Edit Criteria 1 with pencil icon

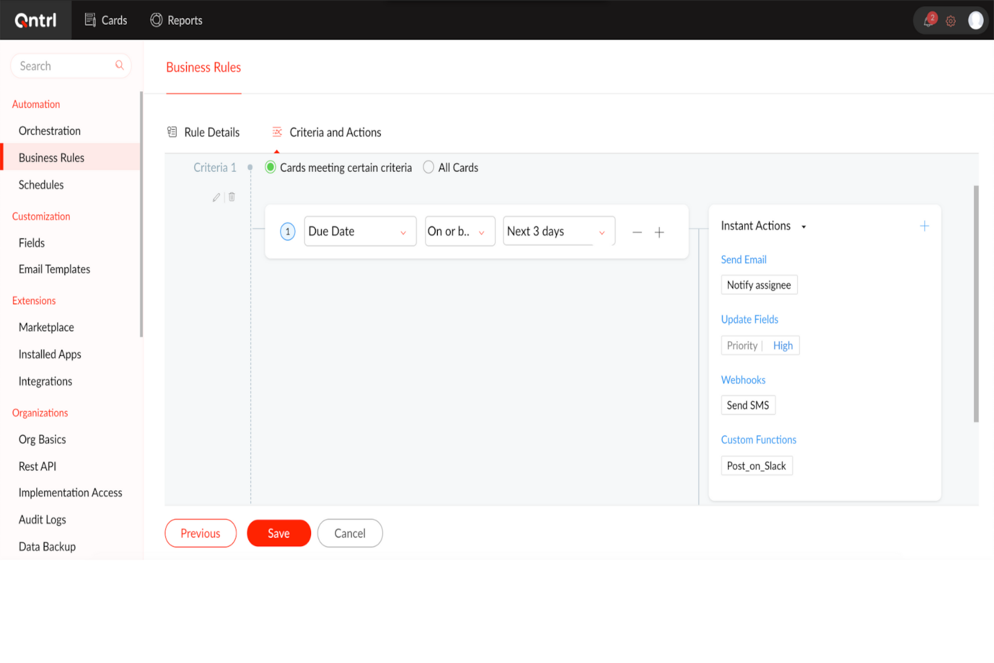click(x=216, y=197)
